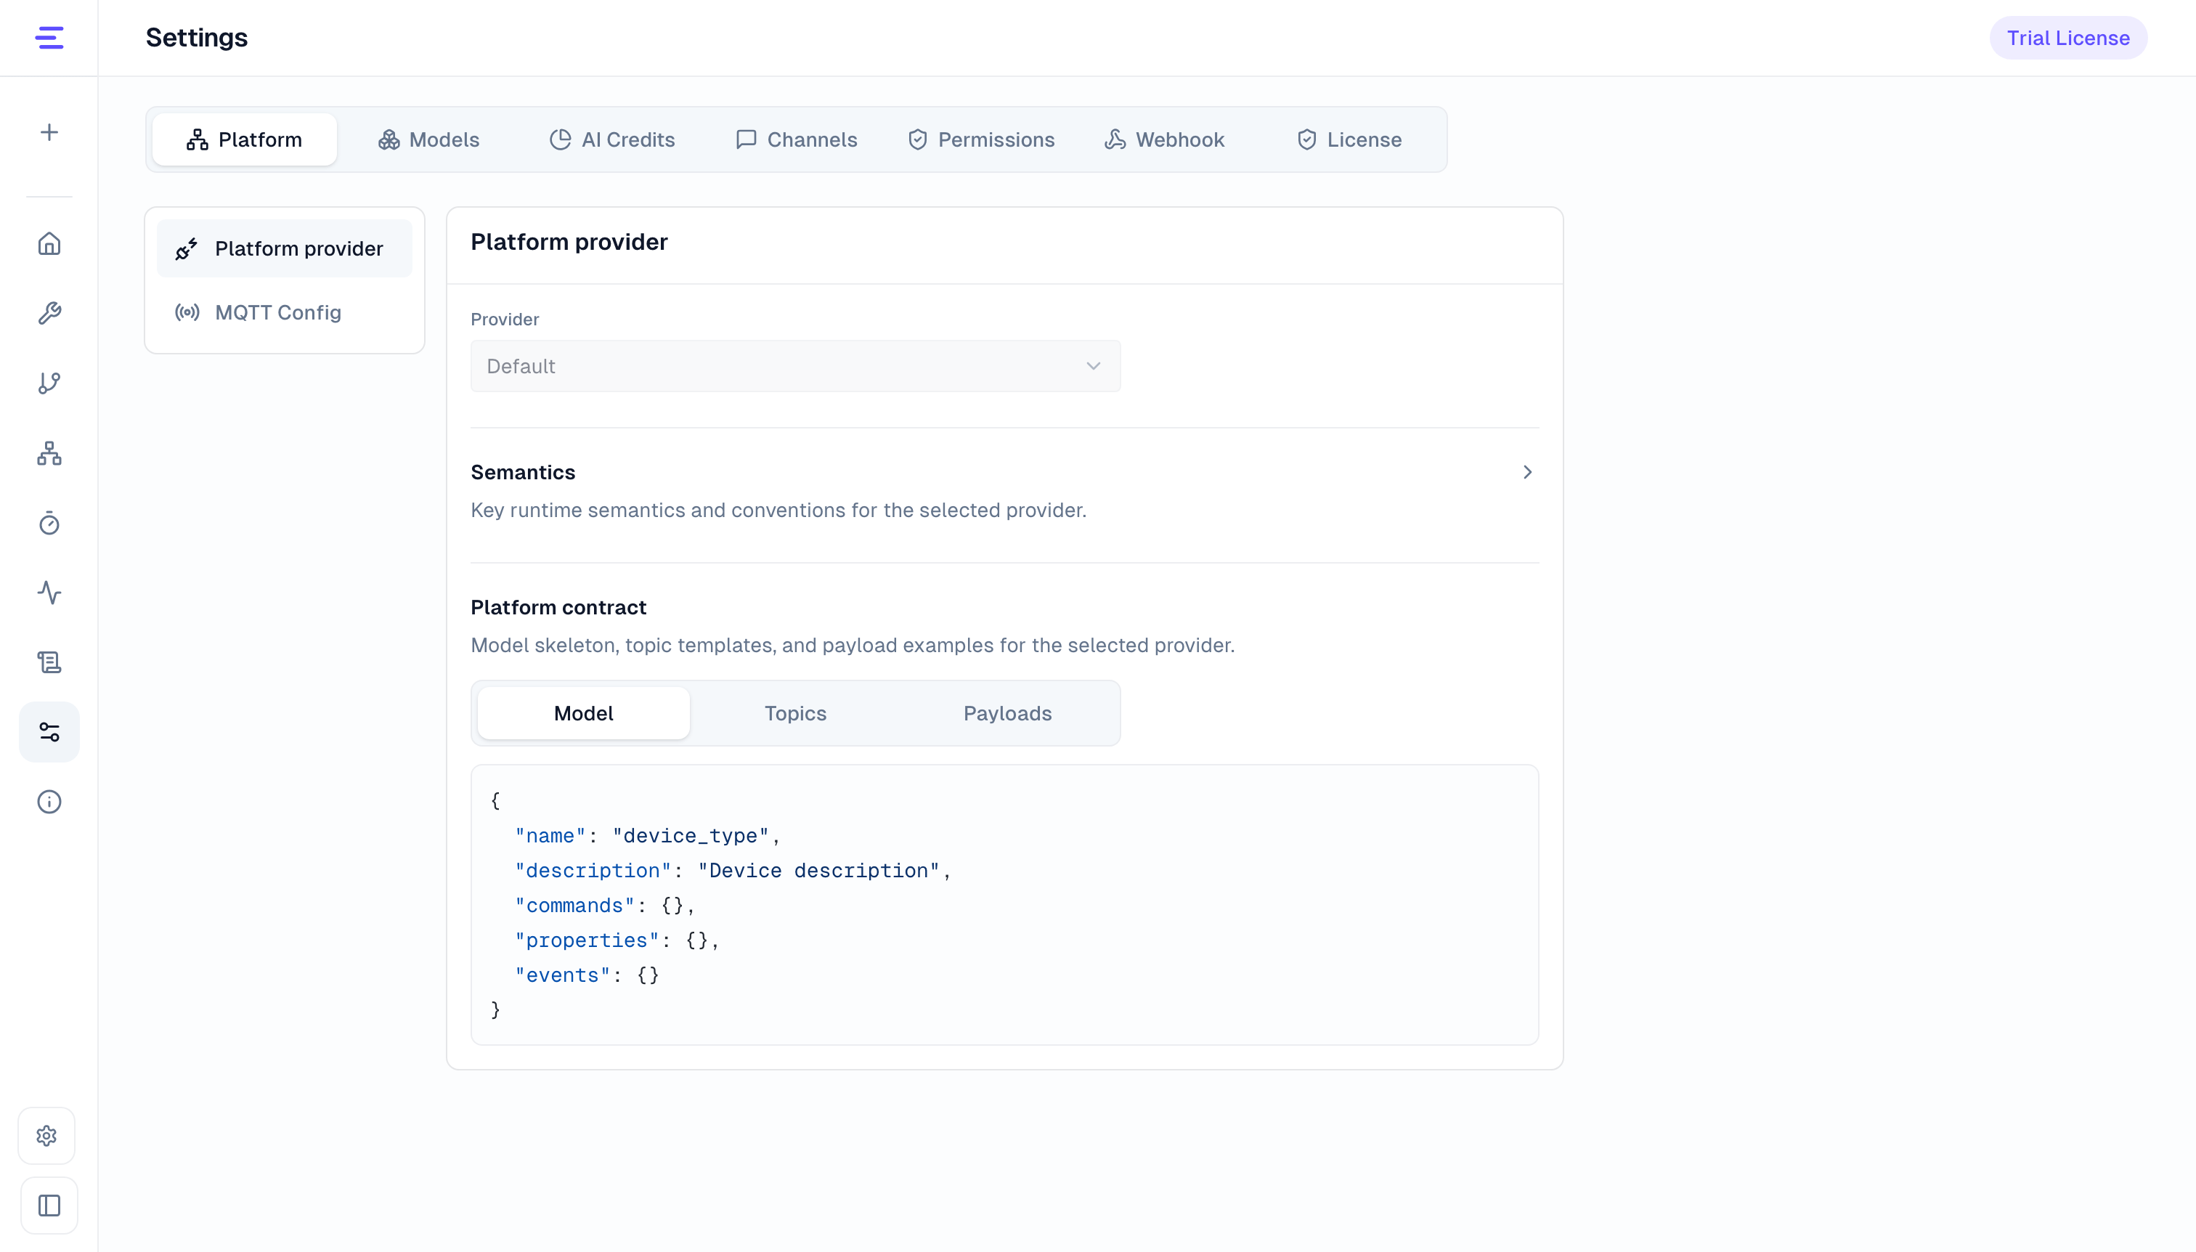This screenshot has width=2196, height=1252.
Task: Select MQTT Config in side menu
Action: click(285, 312)
